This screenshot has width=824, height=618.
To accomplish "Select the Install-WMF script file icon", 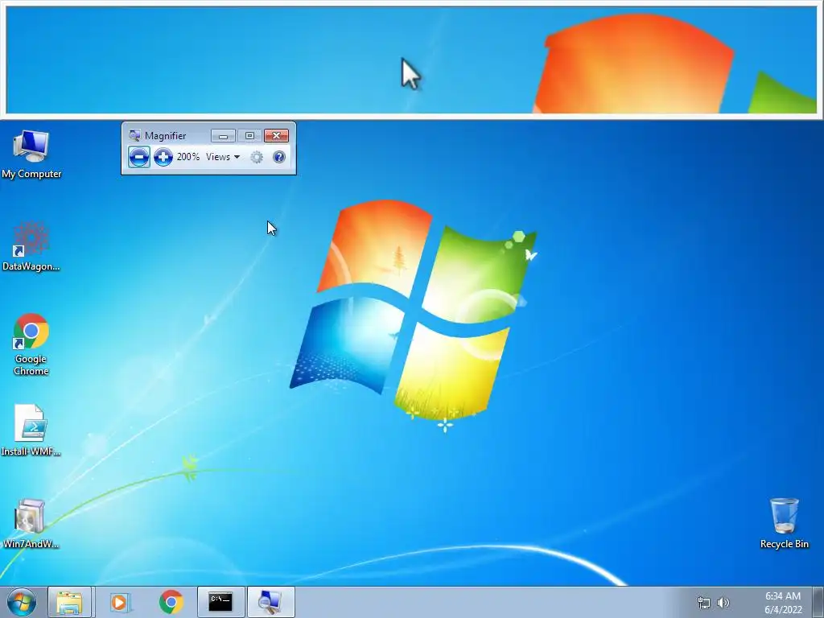I will point(31,431).
